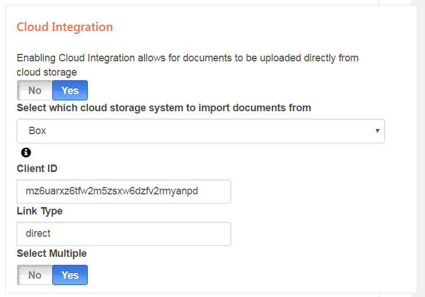Click the selected 'Box' value text
This screenshot has width=425, height=297.
click(x=38, y=131)
